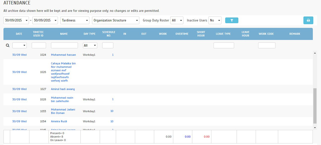Click the Absent= 8 summary text
Image resolution: width=321 pixels, height=145 pixels.
(x=56, y=137)
